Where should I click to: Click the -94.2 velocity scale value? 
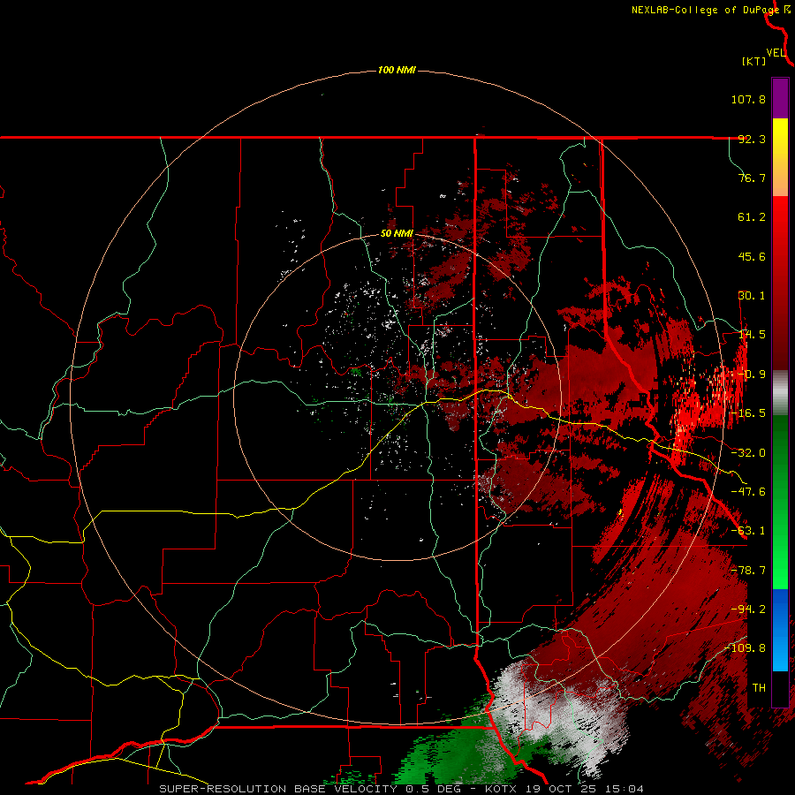748,609
